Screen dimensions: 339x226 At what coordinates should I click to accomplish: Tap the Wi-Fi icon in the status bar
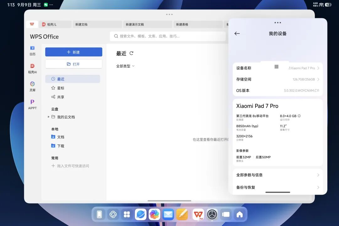pos(321,5)
